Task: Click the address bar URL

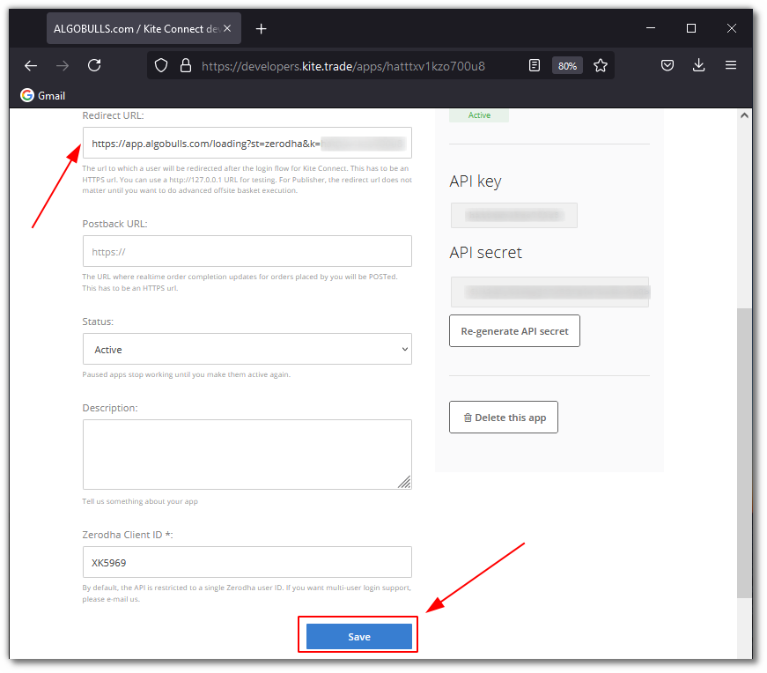Action: click(343, 66)
